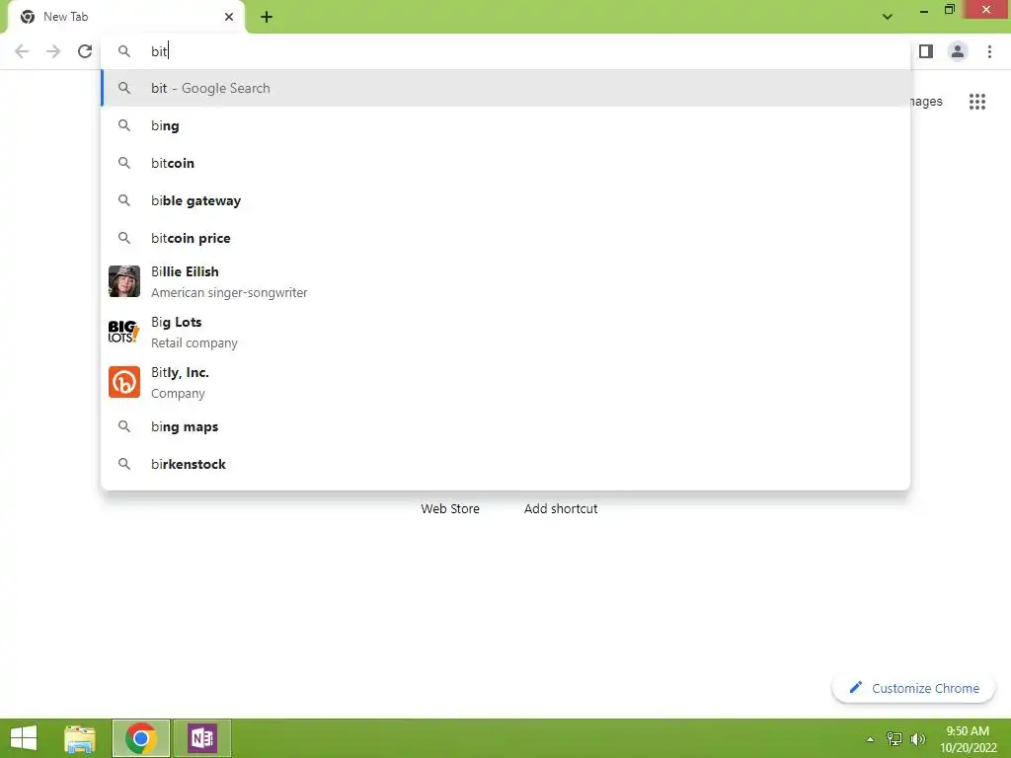Reload the page with refresh icon
This screenshot has height=758, width=1011.
point(85,51)
